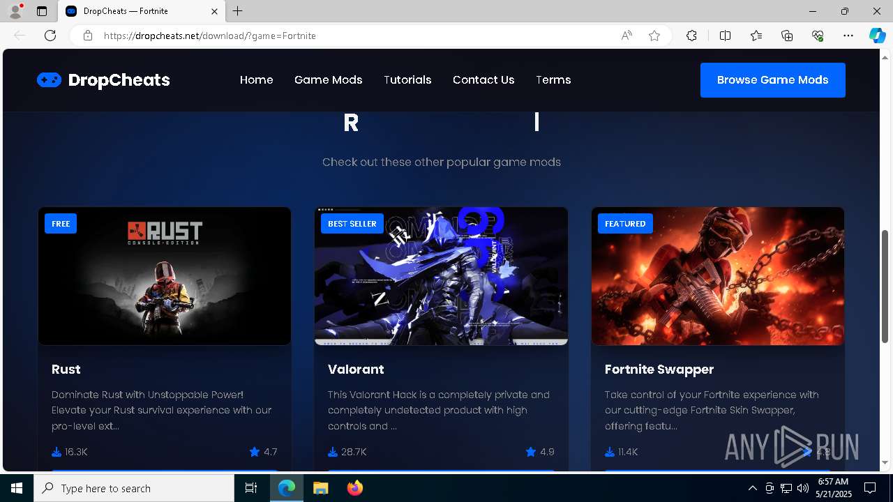Screen dimensions: 893x502
Task: Open the Fortnite Swapper card title
Action: pyautogui.click(x=659, y=369)
